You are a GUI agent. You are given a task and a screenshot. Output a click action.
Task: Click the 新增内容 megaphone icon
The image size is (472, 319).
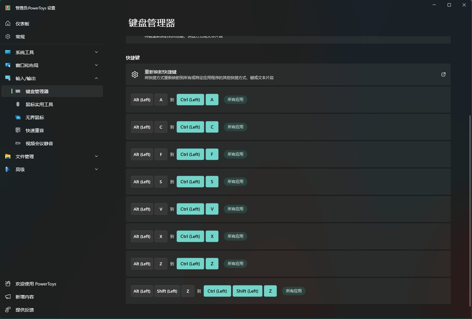tap(8, 297)
